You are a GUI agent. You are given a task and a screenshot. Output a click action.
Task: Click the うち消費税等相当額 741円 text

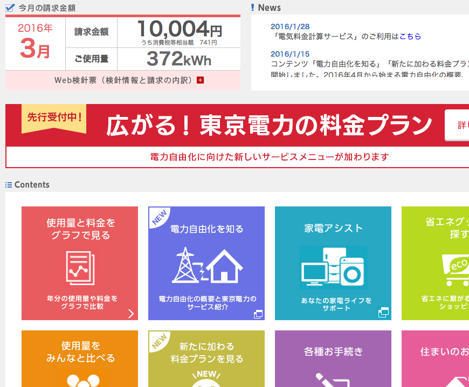tap(179, 43)
